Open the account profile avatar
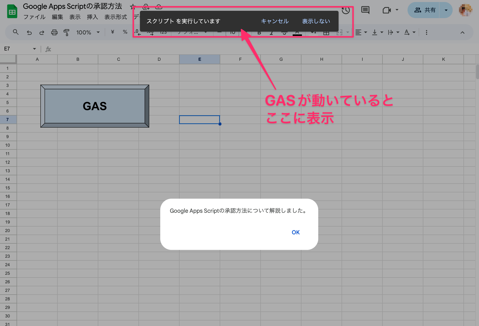Viewport: 479px width, 326px height. tap(465, 10)
